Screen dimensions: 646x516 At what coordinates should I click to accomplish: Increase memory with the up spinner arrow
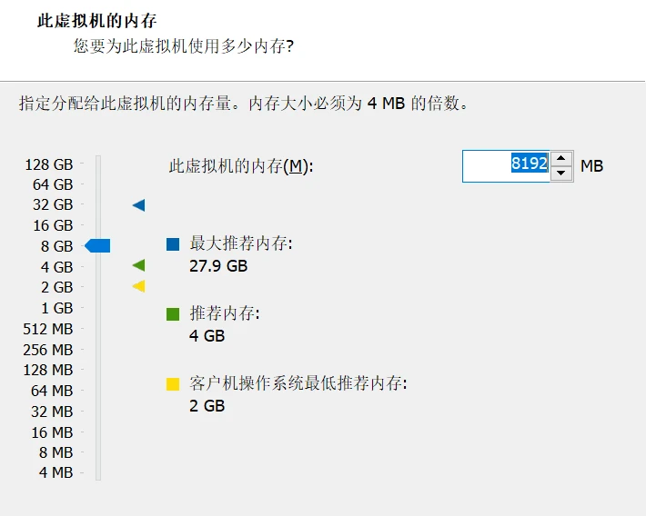pos(562,158)
